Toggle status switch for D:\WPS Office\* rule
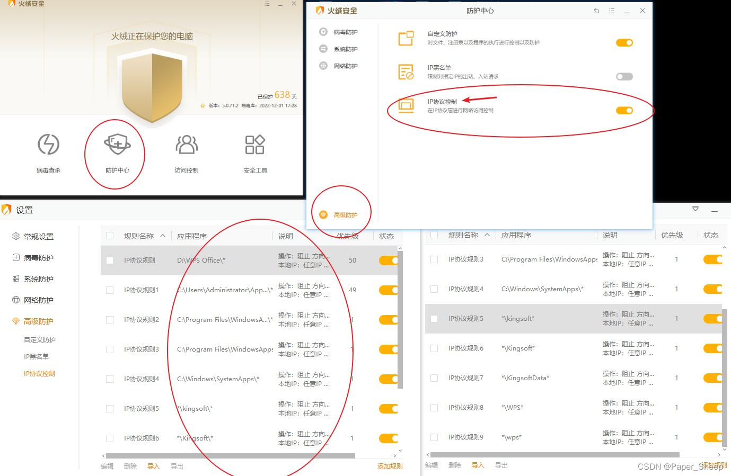Viewport: 731px width, 476px height. [389, 261]
